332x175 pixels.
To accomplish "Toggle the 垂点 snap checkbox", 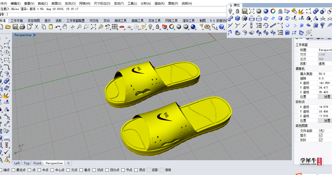I will (x=81, y=170).
